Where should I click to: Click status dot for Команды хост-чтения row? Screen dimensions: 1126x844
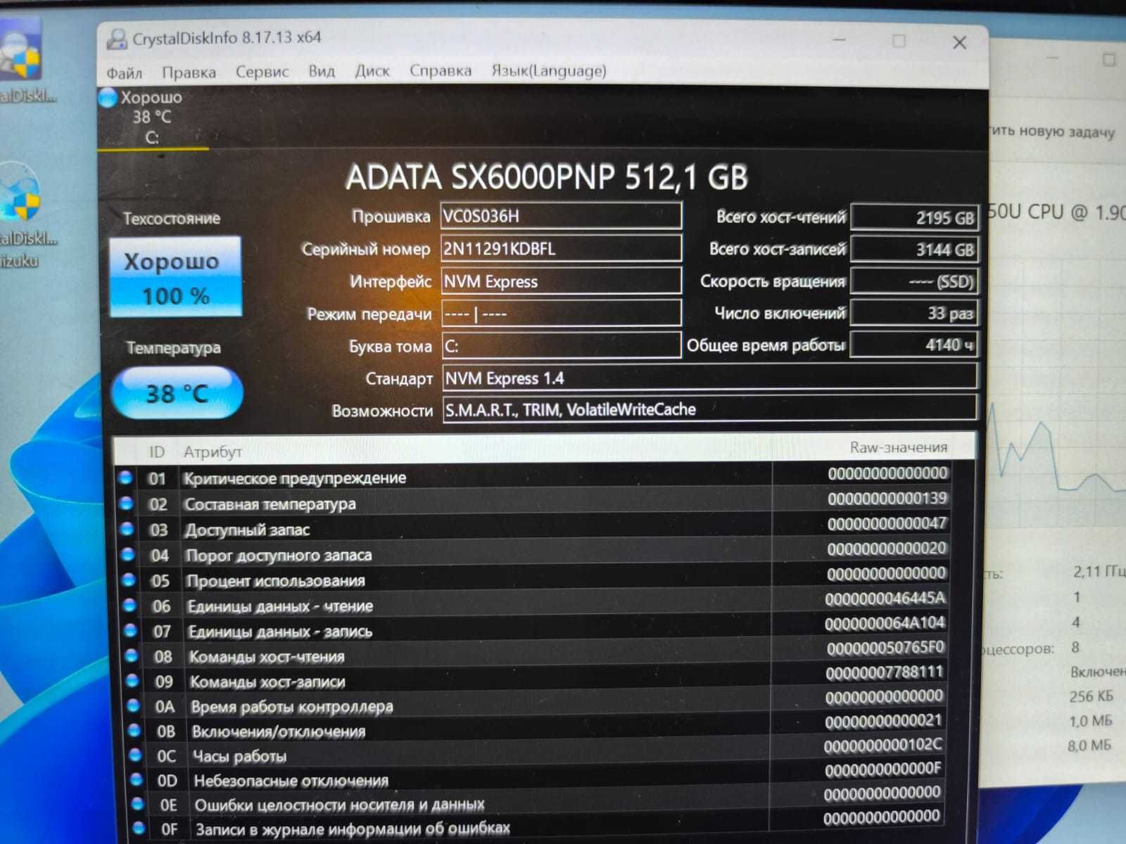[131, 656]
